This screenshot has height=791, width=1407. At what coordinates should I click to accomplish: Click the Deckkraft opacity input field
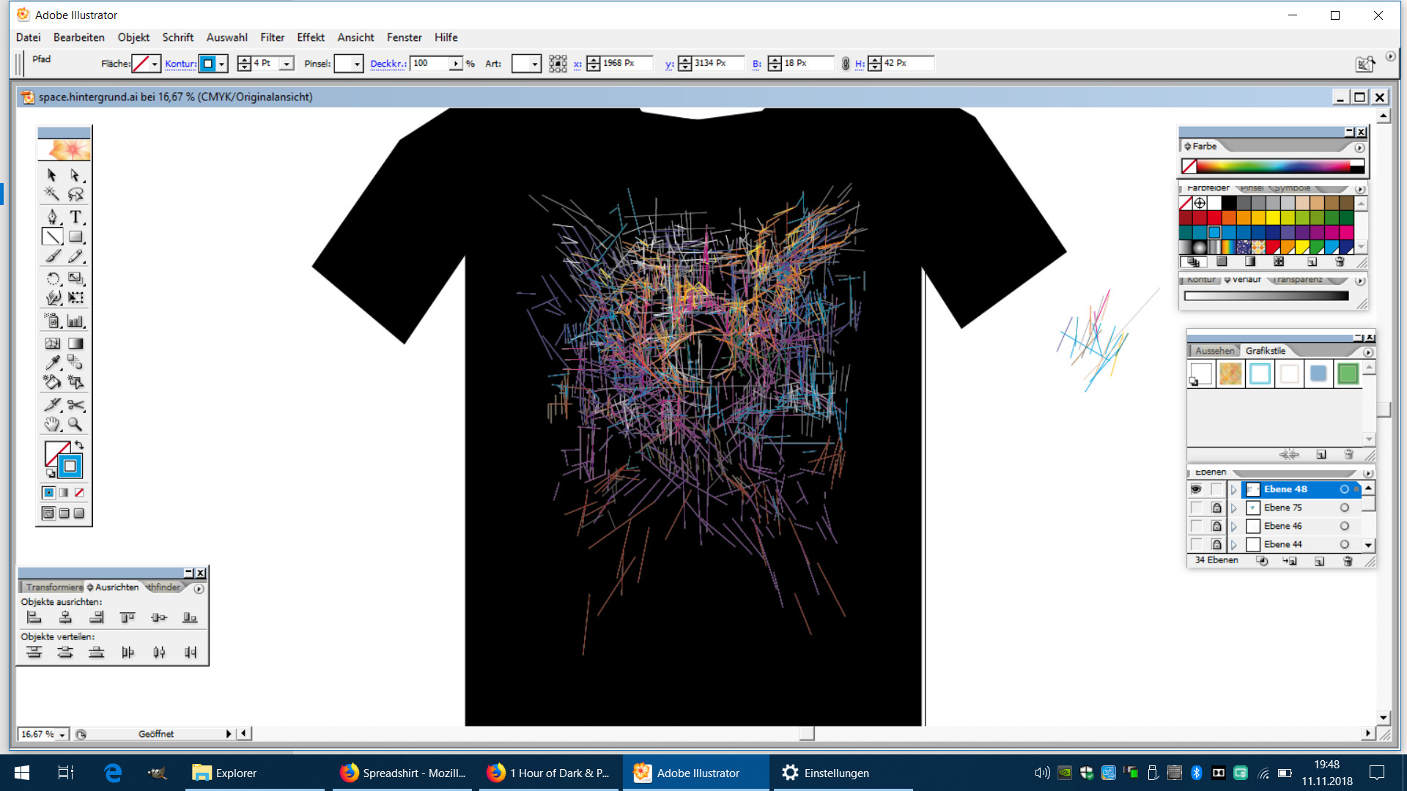429,64
